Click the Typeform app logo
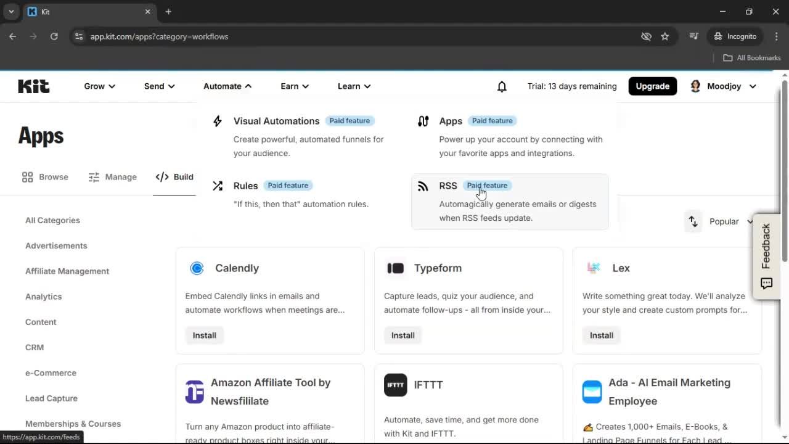This screenshot has width=789, height=444. pos(395,268)
